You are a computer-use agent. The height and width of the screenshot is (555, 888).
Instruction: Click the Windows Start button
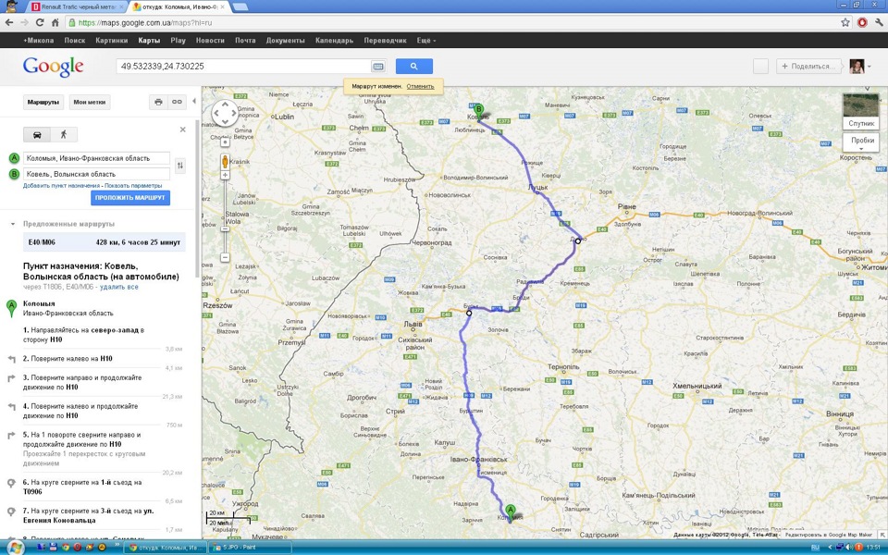14,548
